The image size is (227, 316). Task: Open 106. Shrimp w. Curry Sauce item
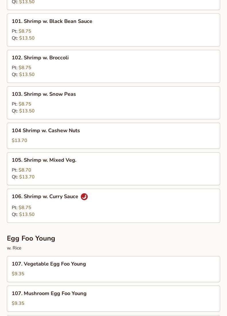113,206
